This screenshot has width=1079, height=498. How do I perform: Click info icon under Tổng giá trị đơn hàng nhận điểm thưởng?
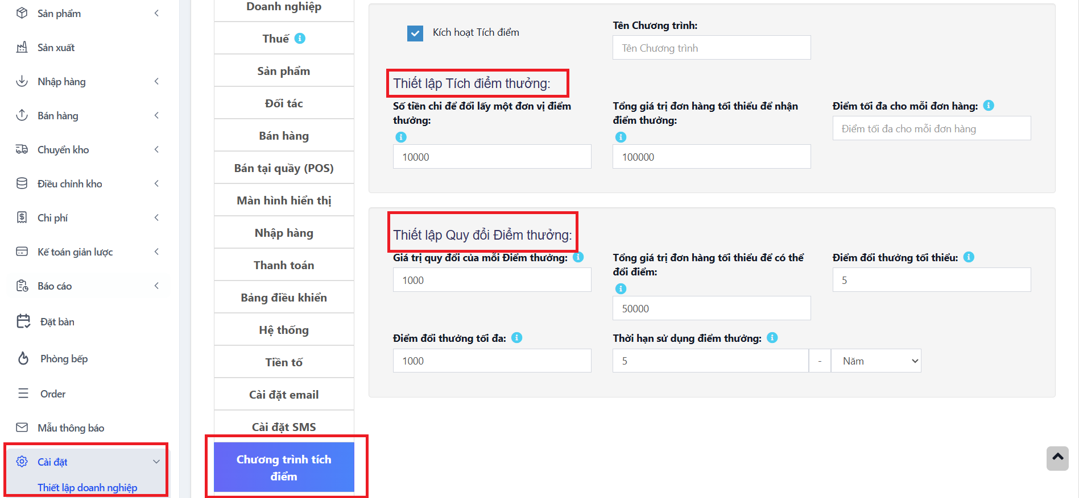coord(621,137)
